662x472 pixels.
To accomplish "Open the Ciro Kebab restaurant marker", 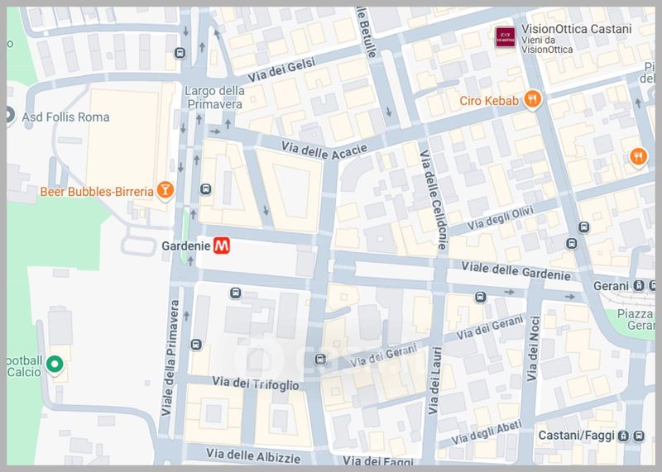I will click(532, 99).
